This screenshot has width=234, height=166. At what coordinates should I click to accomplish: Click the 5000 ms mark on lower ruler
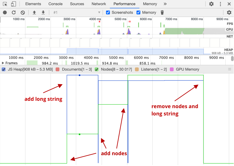tap(116, 58)
